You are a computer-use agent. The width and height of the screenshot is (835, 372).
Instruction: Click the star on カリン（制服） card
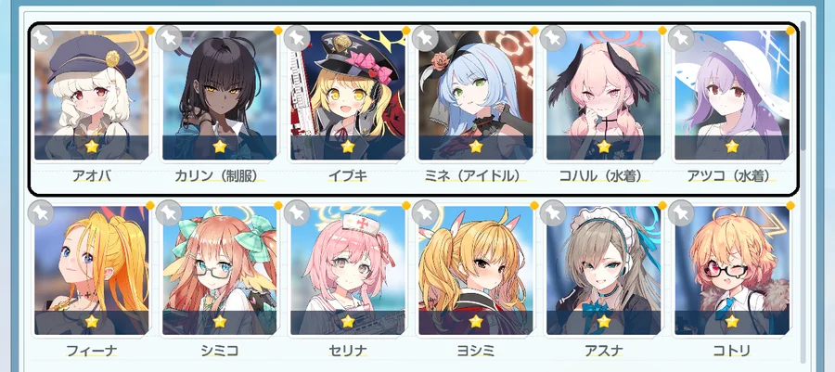tap(220, 147)
